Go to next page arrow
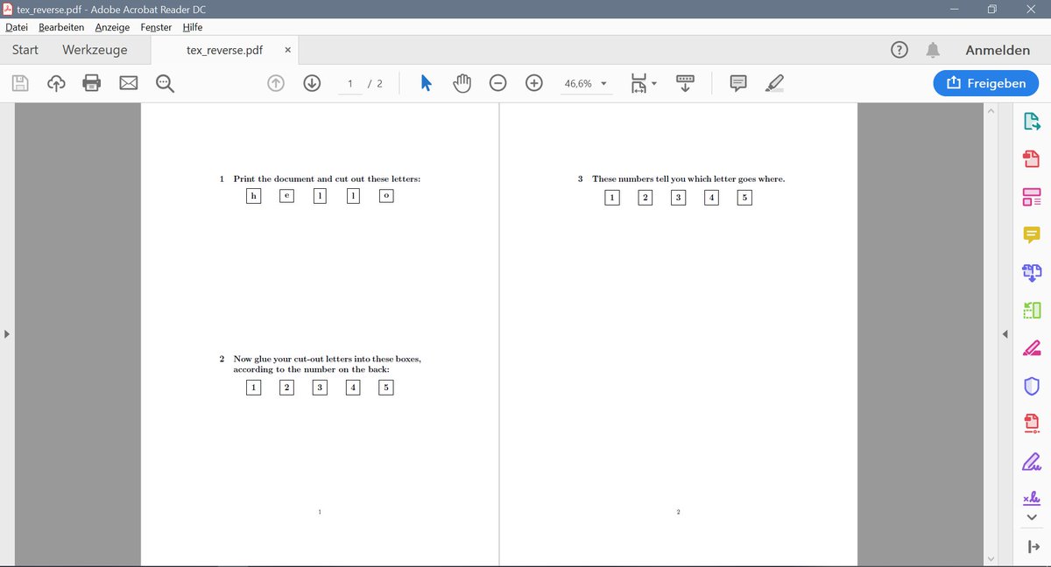Screen dimensions: 1051x567 point(312,83)
